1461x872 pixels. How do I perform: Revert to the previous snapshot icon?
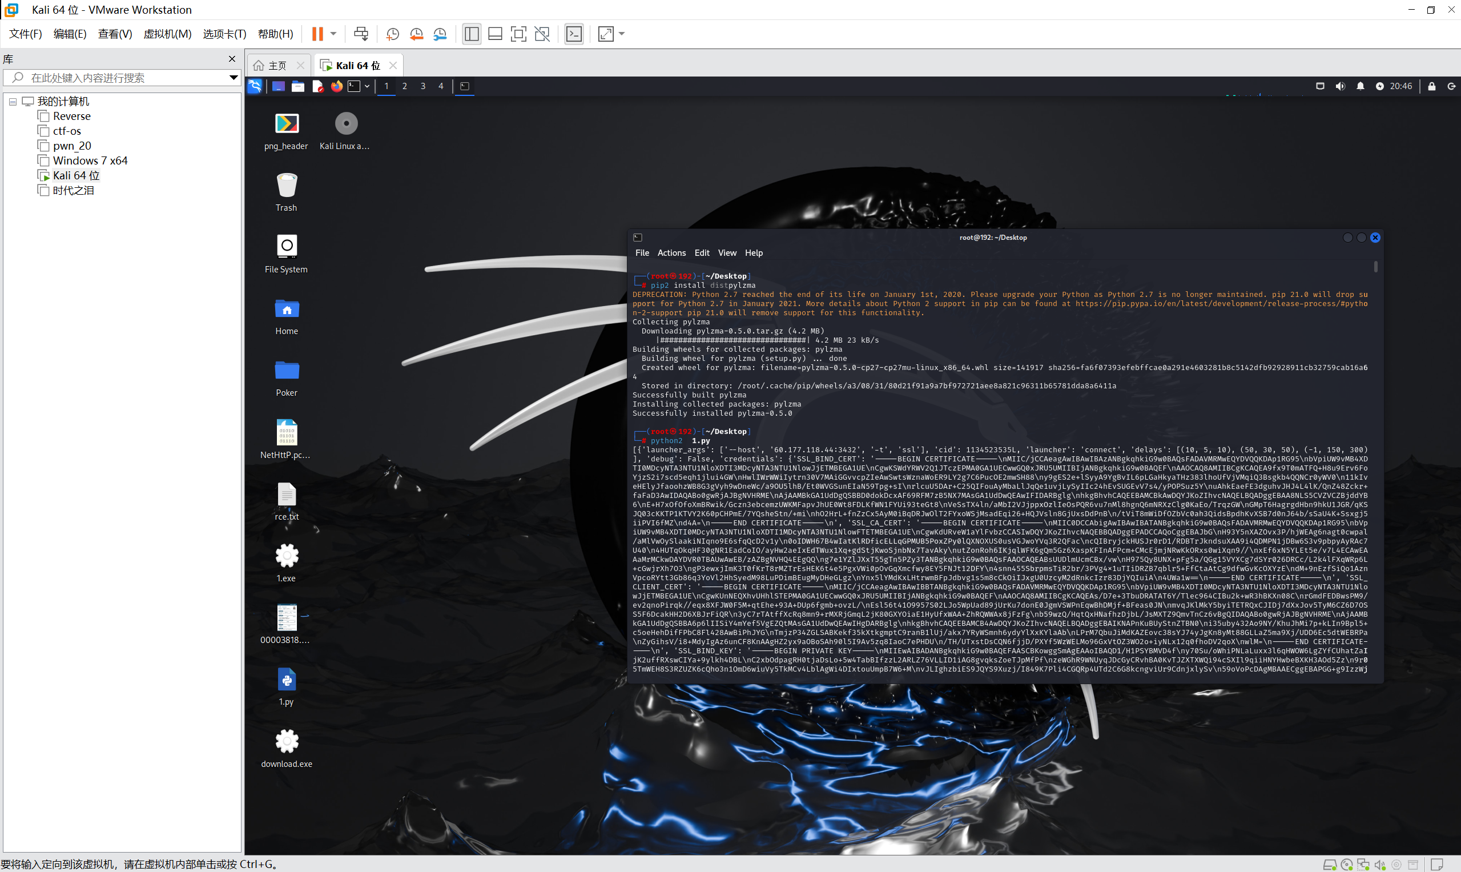click(x=417, y=34)
